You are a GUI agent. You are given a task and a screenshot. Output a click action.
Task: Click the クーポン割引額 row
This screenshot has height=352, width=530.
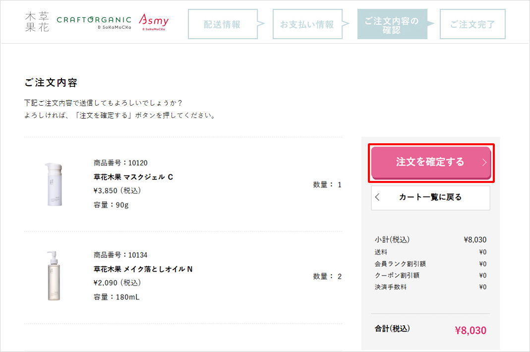tap(430, 275)
